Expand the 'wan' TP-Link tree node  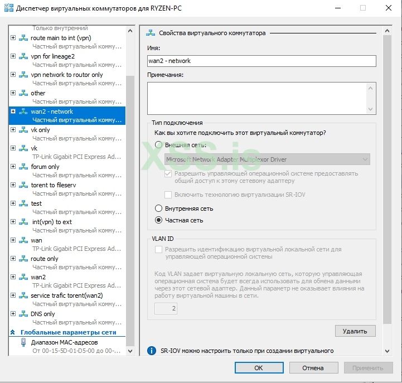pos(13,240)
